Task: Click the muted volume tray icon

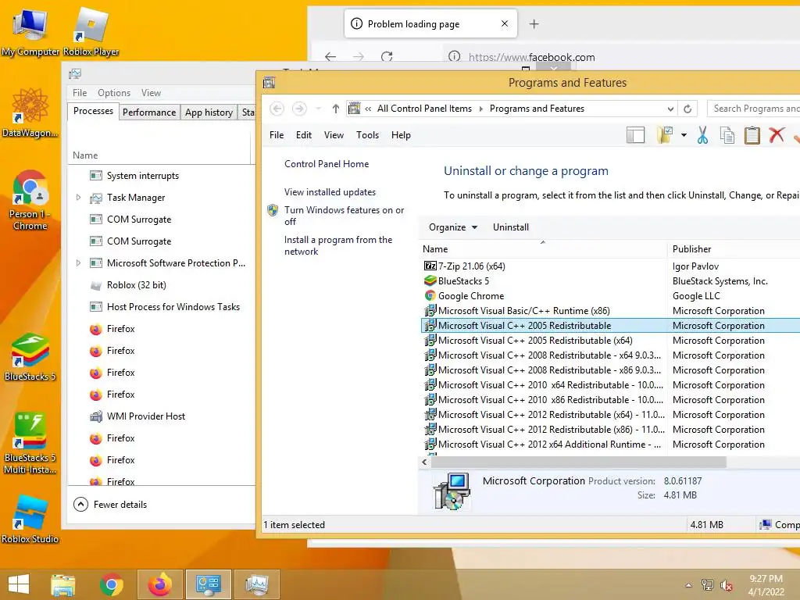Action: (726, 585)
